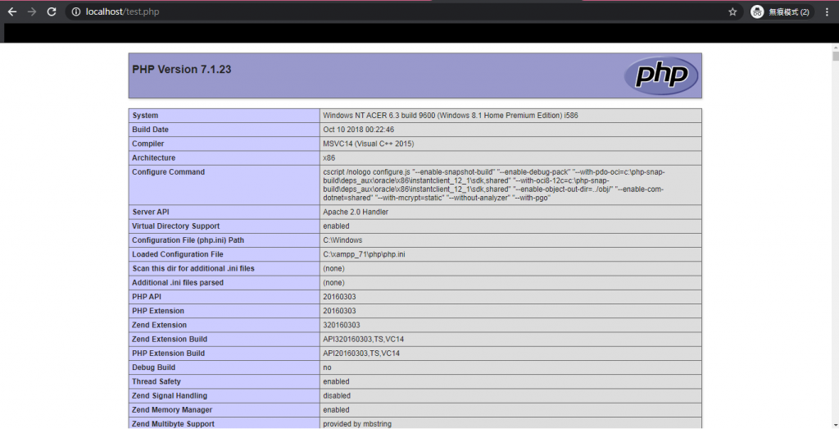Click the Zend Signal Handling label

tap(170, 396)
